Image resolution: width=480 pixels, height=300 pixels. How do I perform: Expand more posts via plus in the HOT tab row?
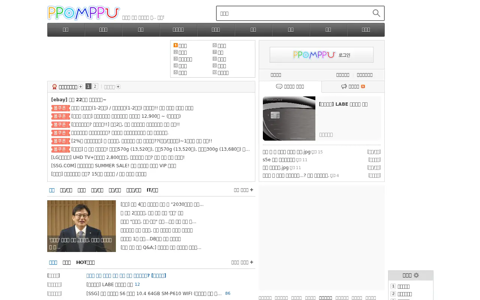pyautogui.click(x=252, y=262)
